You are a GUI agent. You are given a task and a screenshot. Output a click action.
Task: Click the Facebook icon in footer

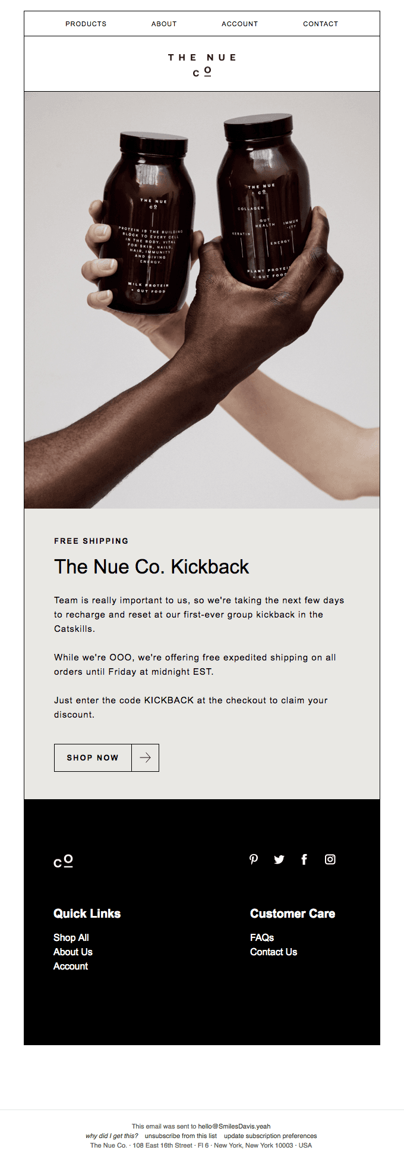304,859
